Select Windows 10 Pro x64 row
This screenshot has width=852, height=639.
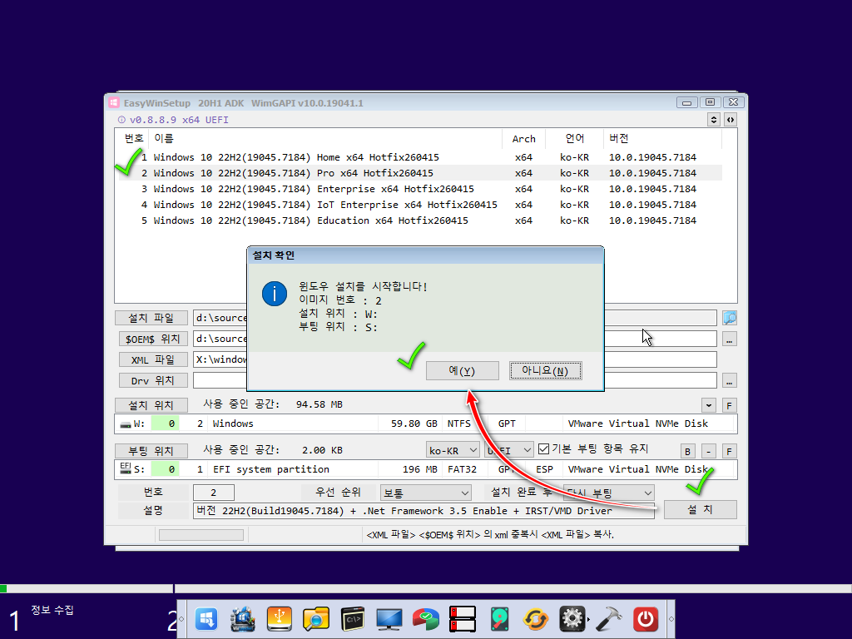point(420,173)
